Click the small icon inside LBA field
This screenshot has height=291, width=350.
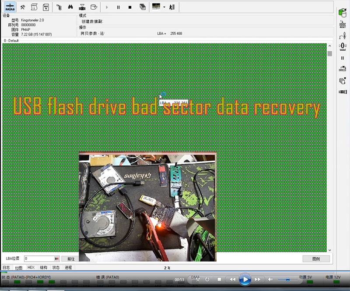57,259
